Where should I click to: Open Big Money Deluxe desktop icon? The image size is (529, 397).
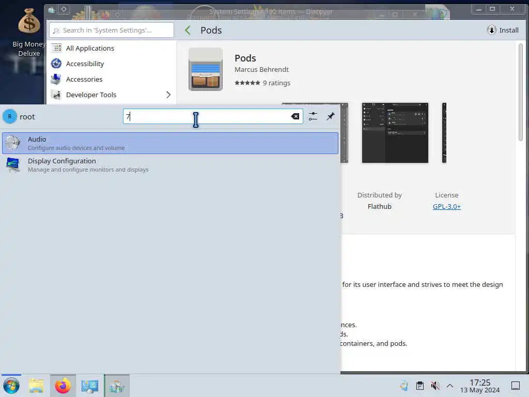(29, 32)
